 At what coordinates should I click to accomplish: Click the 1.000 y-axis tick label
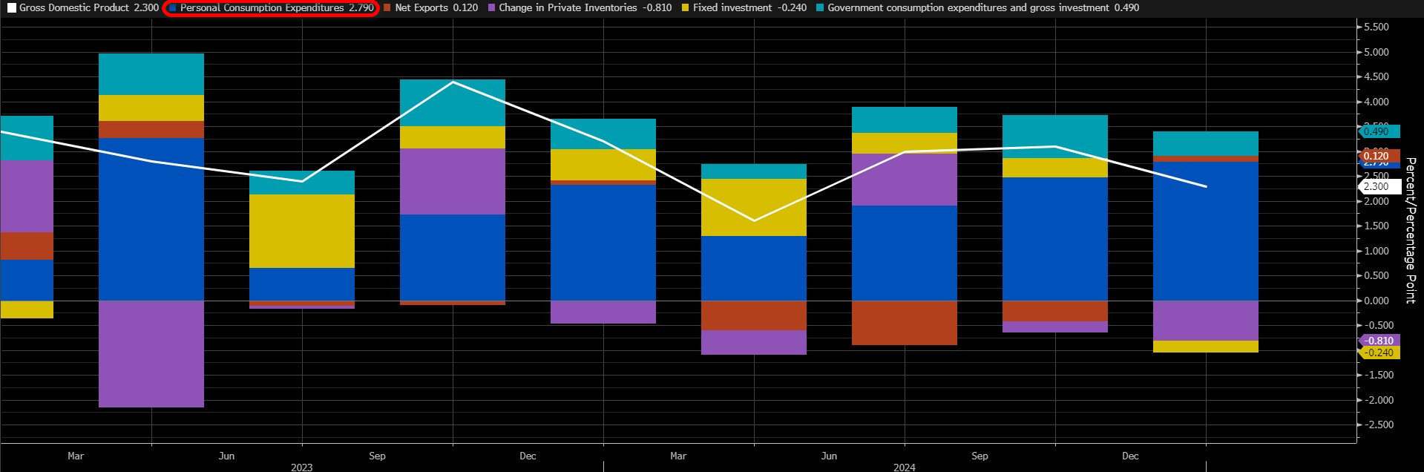1377,252
